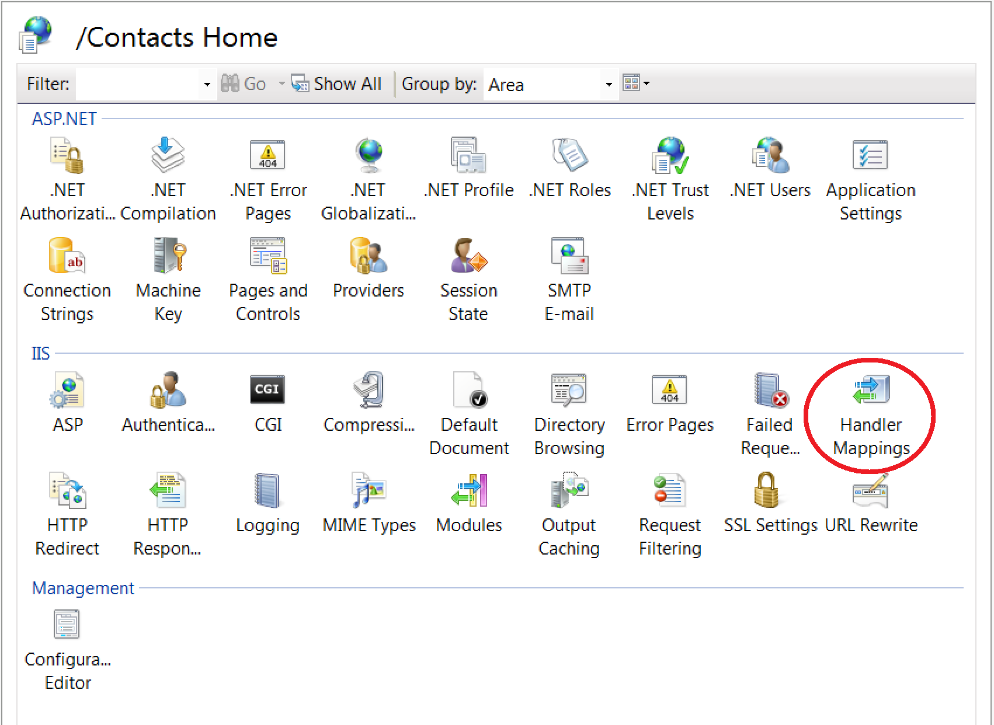Image resolution: width=994 pixels, height=725 pixels.
Task: Collapse the IIS group header
Action: coord(41,353)
